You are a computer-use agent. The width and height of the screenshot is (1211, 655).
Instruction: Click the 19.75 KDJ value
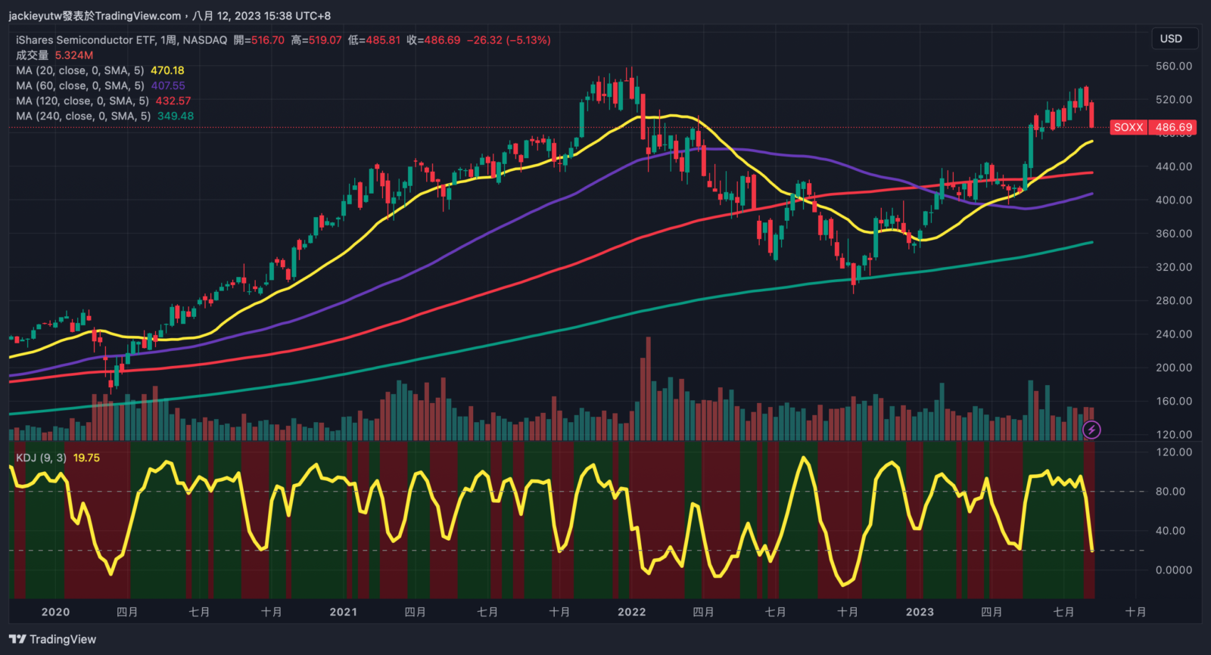point(86,458)
